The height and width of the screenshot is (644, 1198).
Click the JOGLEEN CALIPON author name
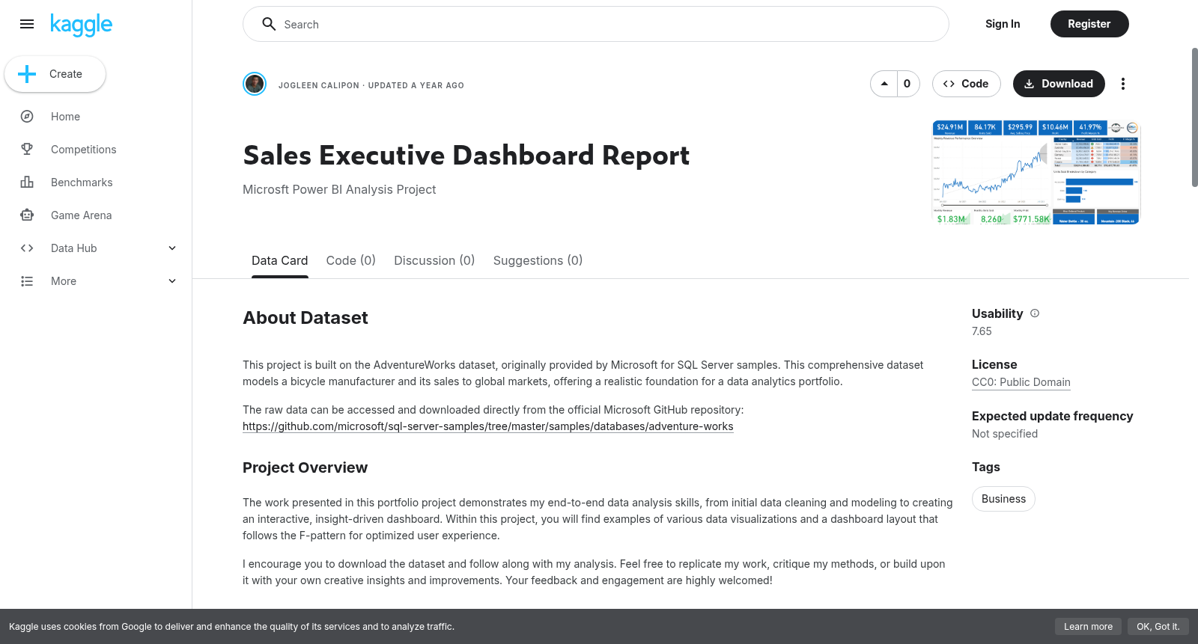pos(319,85)
